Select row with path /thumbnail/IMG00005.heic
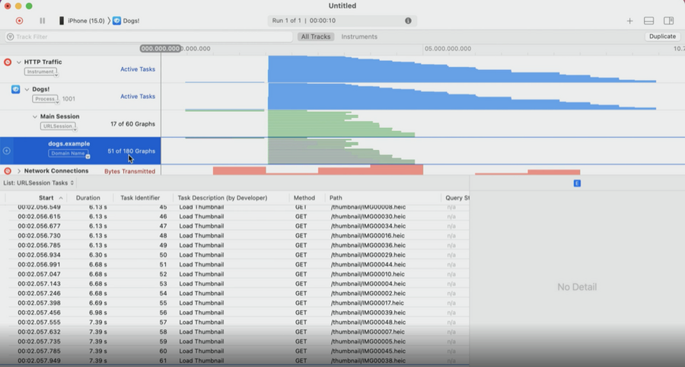 (234, 341)
